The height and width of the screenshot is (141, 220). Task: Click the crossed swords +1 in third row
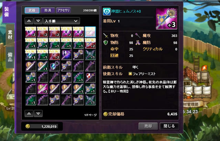pyautogui.click(x=90, y=54)
